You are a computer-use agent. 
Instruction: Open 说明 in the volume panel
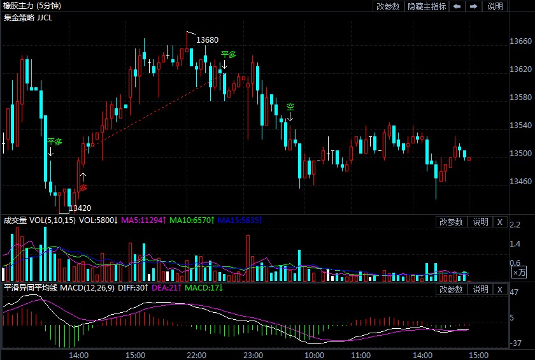(480, 222)
